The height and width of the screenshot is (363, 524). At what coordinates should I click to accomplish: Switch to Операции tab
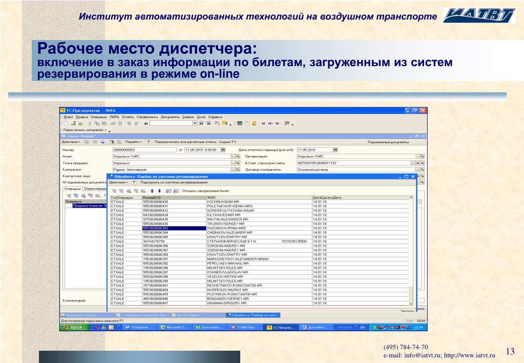click(x=73, y=189)
